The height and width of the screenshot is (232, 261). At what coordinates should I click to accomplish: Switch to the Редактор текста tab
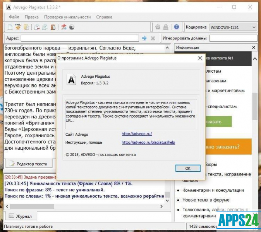tap(28, 164)
